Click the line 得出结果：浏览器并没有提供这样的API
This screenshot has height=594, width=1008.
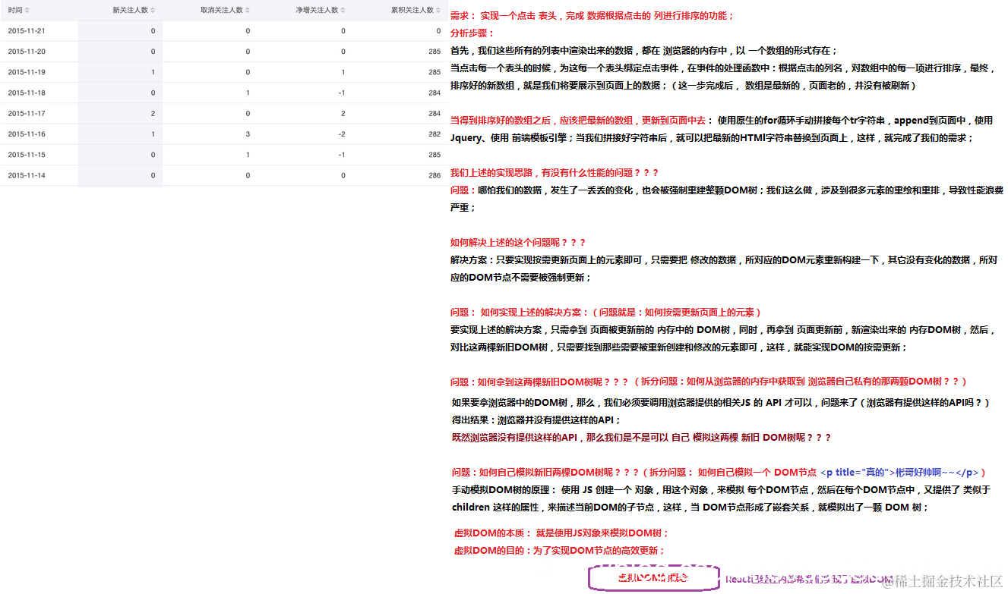(536, 420)
